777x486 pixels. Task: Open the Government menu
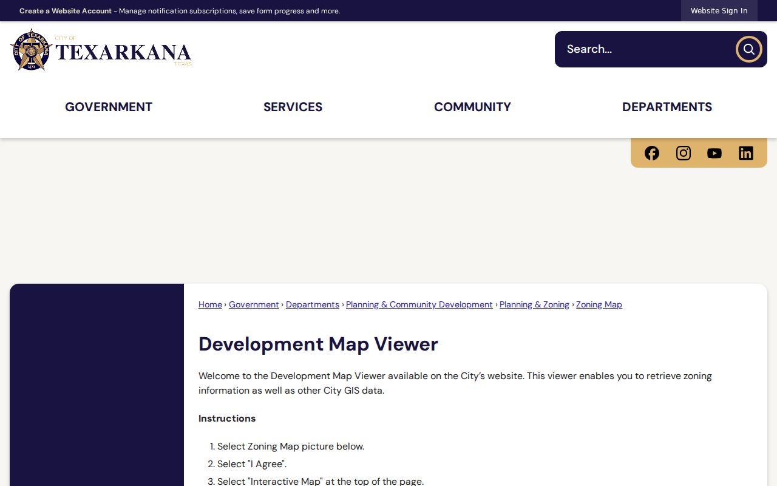109,107
